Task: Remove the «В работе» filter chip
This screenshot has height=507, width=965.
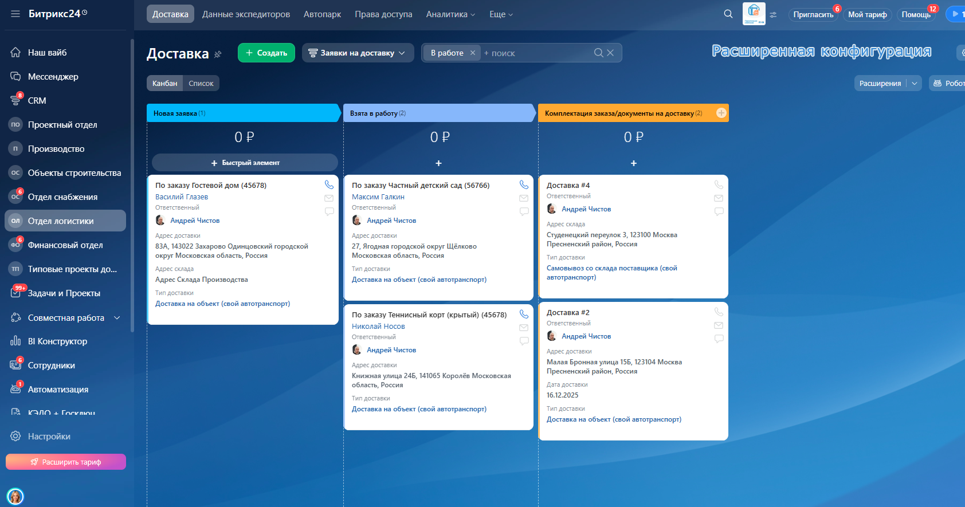Action: tap(473, 53)
